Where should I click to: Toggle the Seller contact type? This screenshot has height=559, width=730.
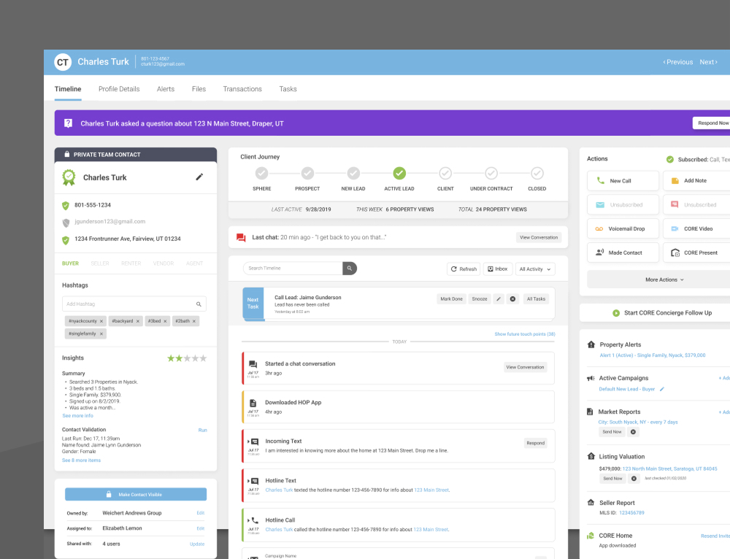coord(99,263)
